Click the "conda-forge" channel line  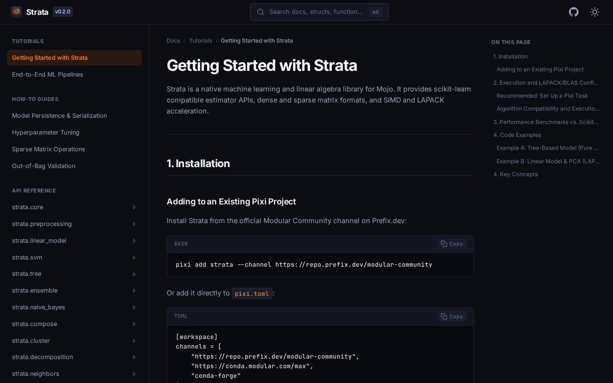pyautogui.click(x=216, y=376)
